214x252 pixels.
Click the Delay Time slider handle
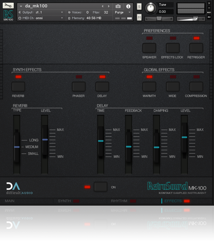[101, 141]
